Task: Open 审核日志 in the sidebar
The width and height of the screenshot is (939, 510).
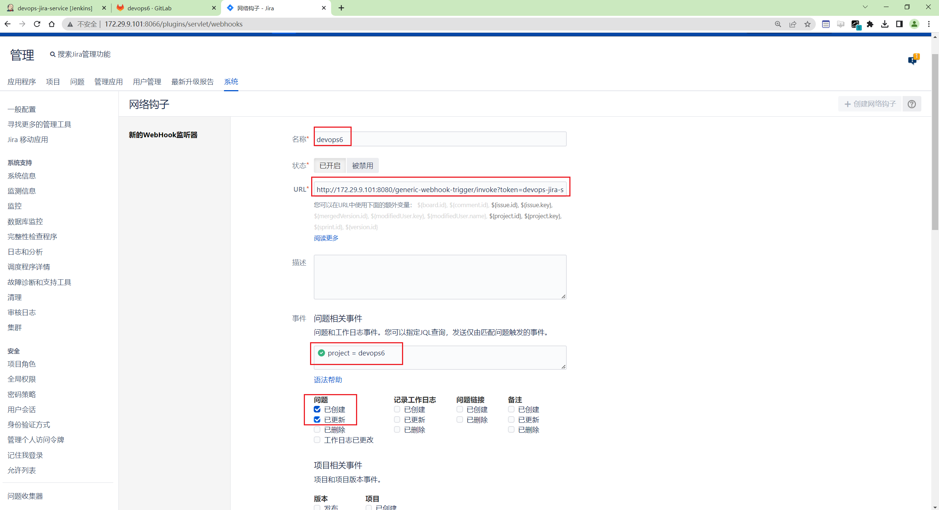Action: [x=22, y=312]
